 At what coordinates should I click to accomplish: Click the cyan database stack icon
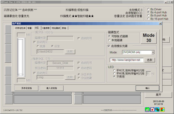click(x=157, y=110)
